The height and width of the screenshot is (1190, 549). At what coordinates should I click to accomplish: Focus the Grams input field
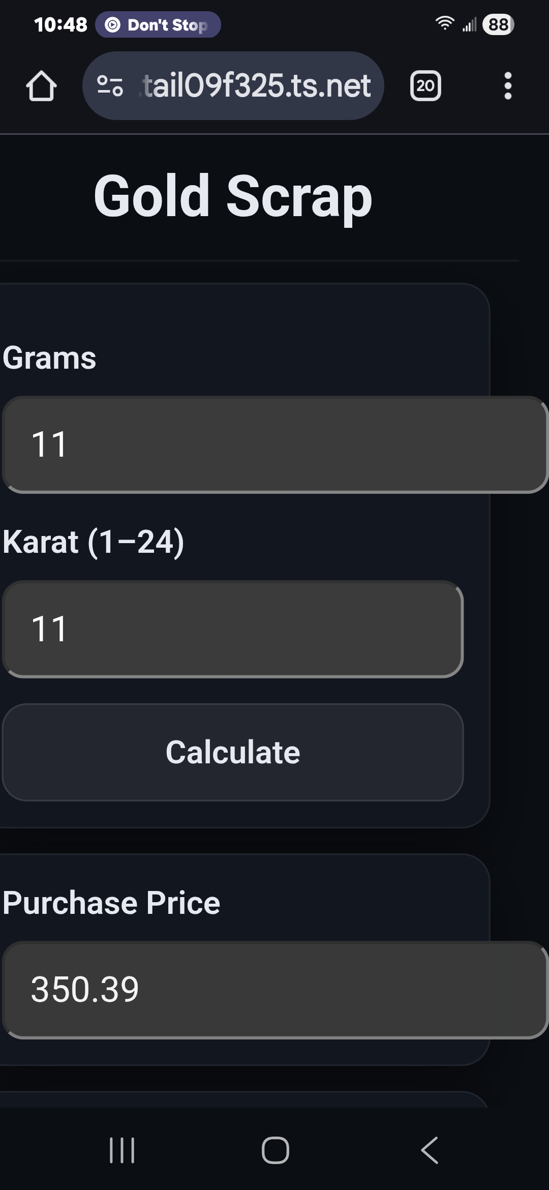coord(274,444)
